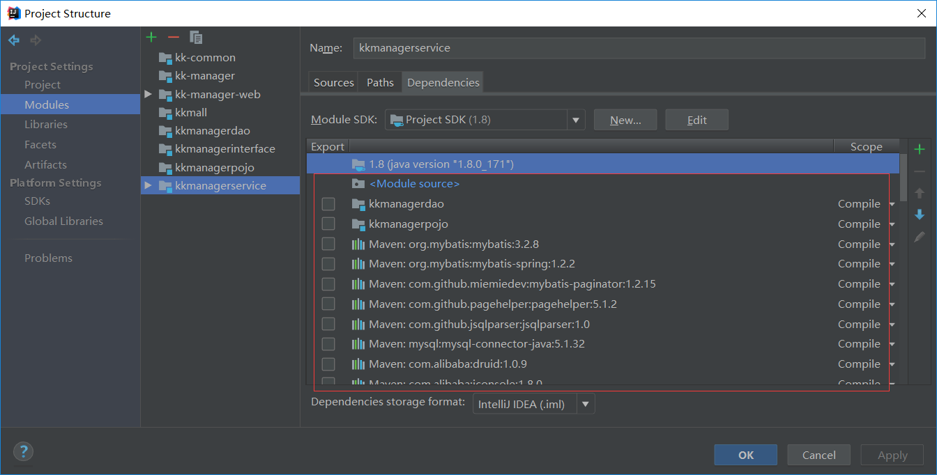This screenshot has width=937, height=475.
Task: Click the Module source folder icon
Action: pyautogui.click(x=358, y=184)
